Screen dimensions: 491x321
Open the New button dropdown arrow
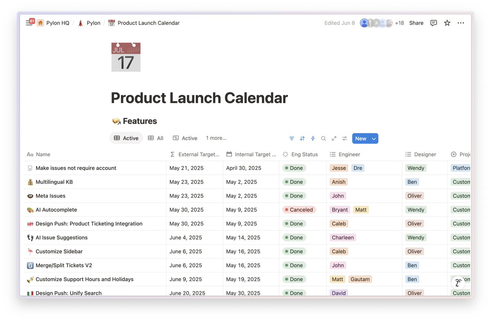374,139
